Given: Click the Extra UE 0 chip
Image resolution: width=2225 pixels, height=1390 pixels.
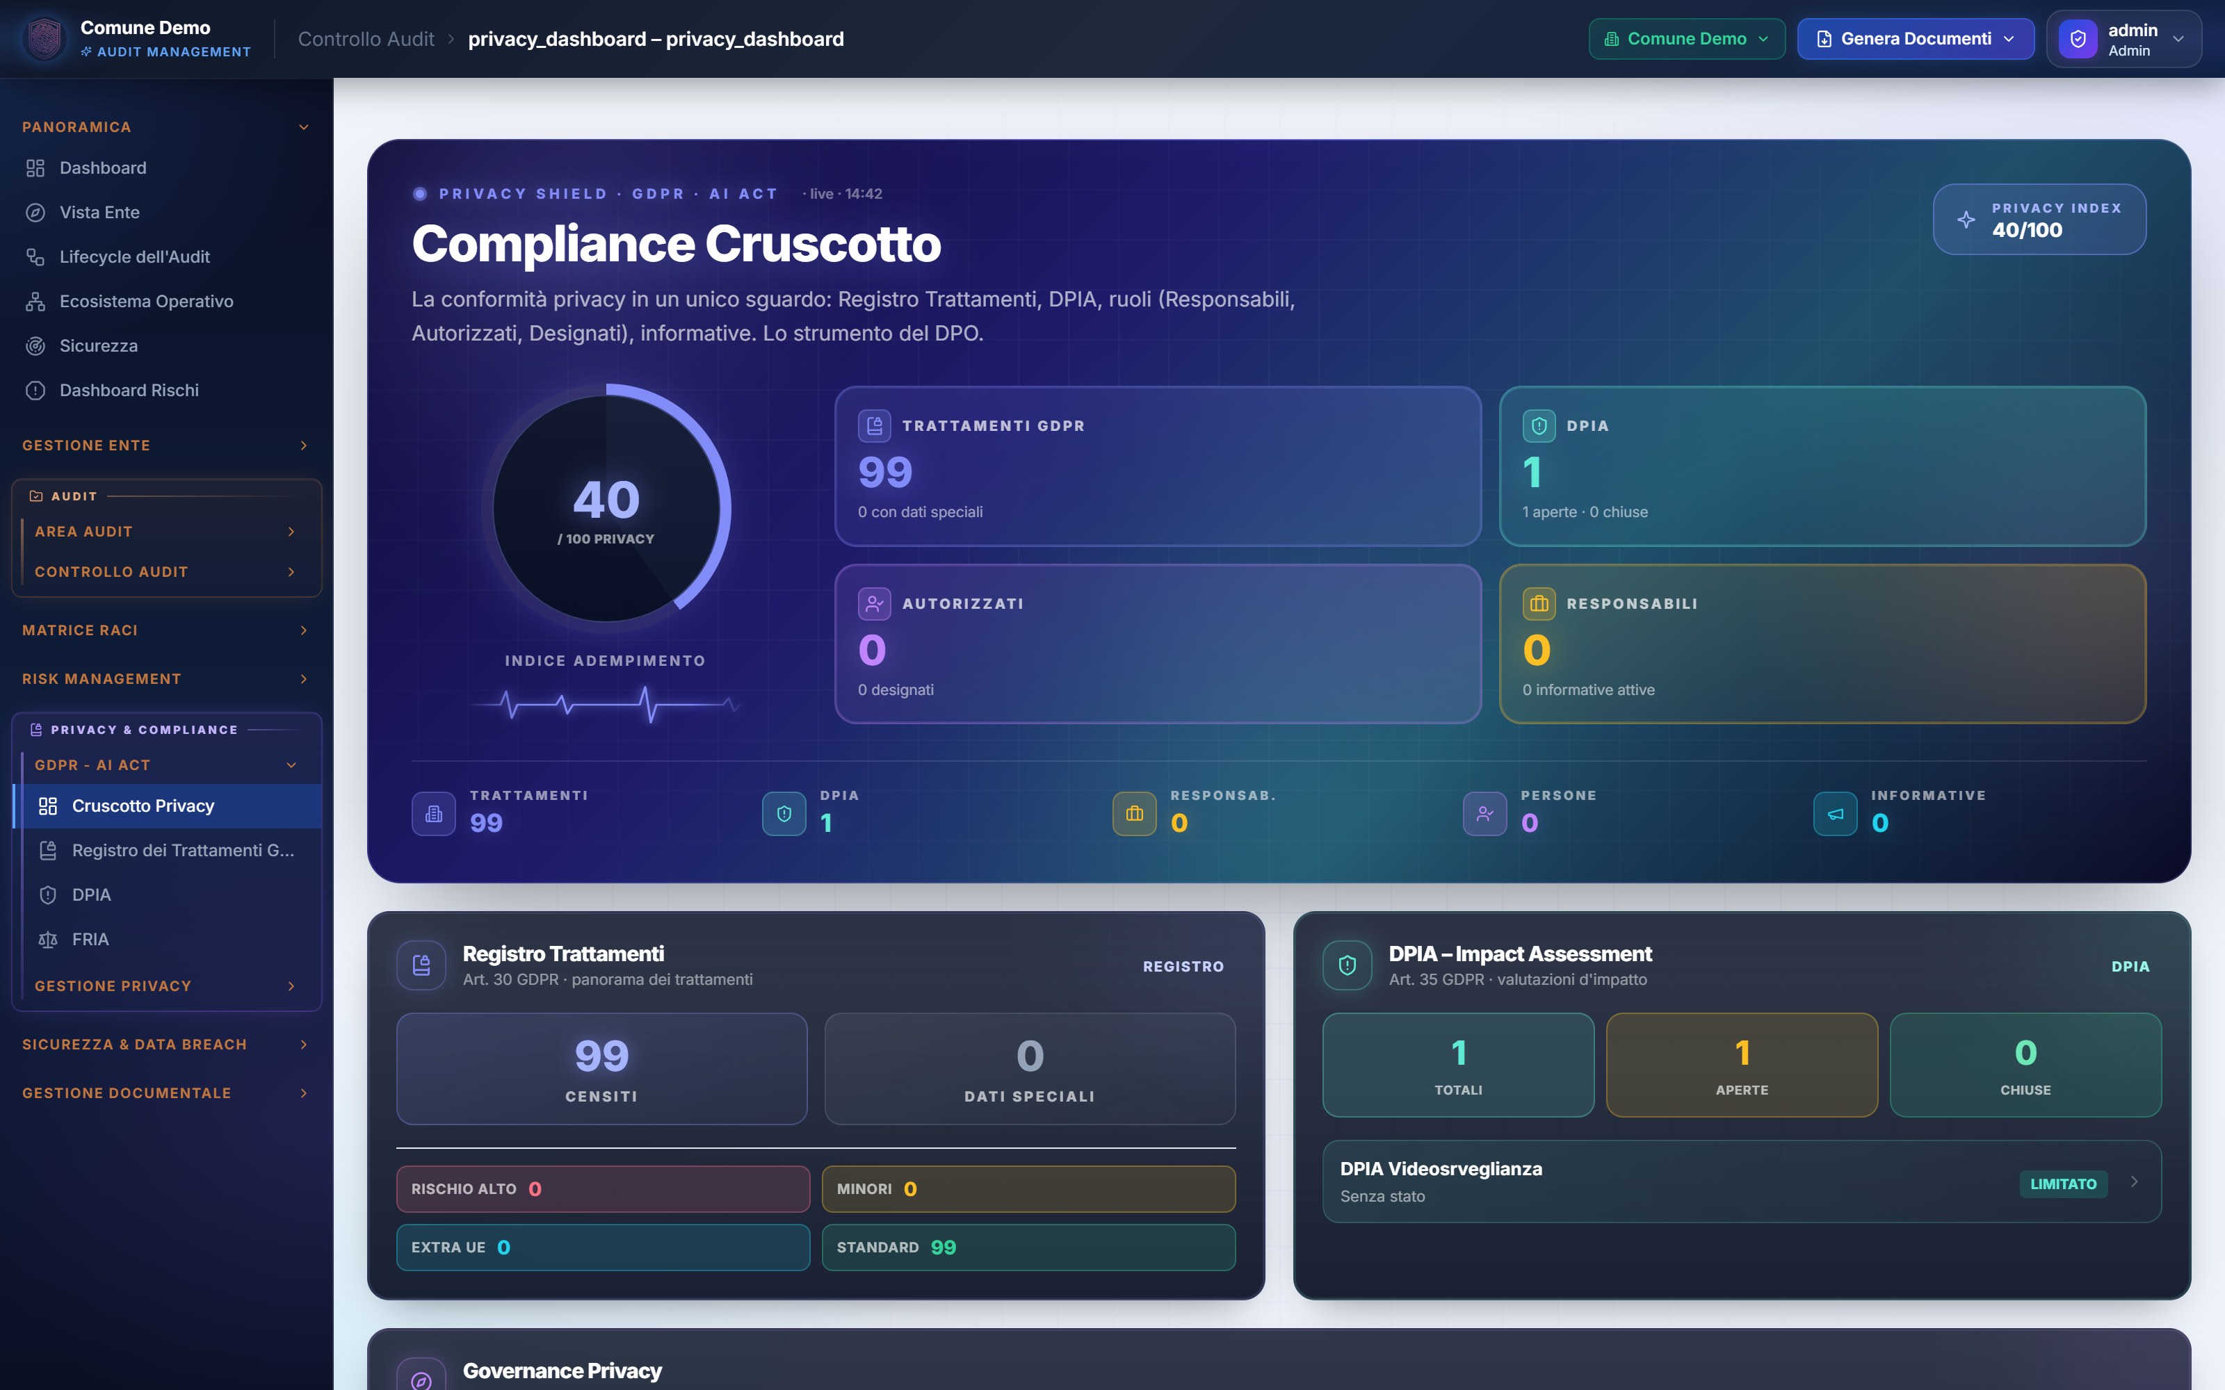Looking at the screenshot, I should (603, 1248).
